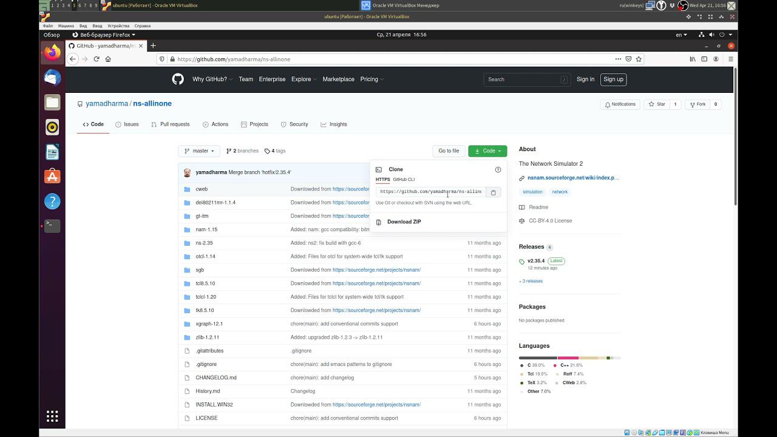Image resolution: width=777 pixels, height=437 pixels.
Task: Fork the ns-allinone repository
Action: (697, 104)
